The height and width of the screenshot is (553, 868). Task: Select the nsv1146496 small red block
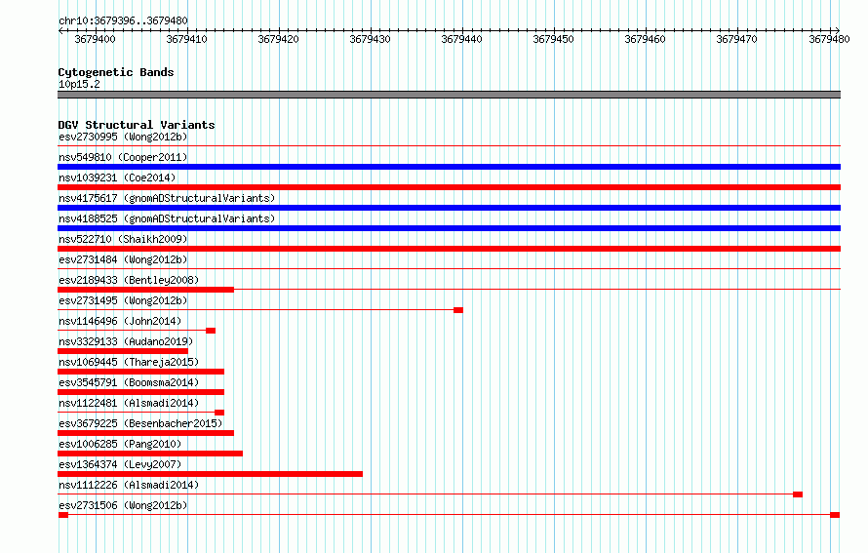(211, 331)
